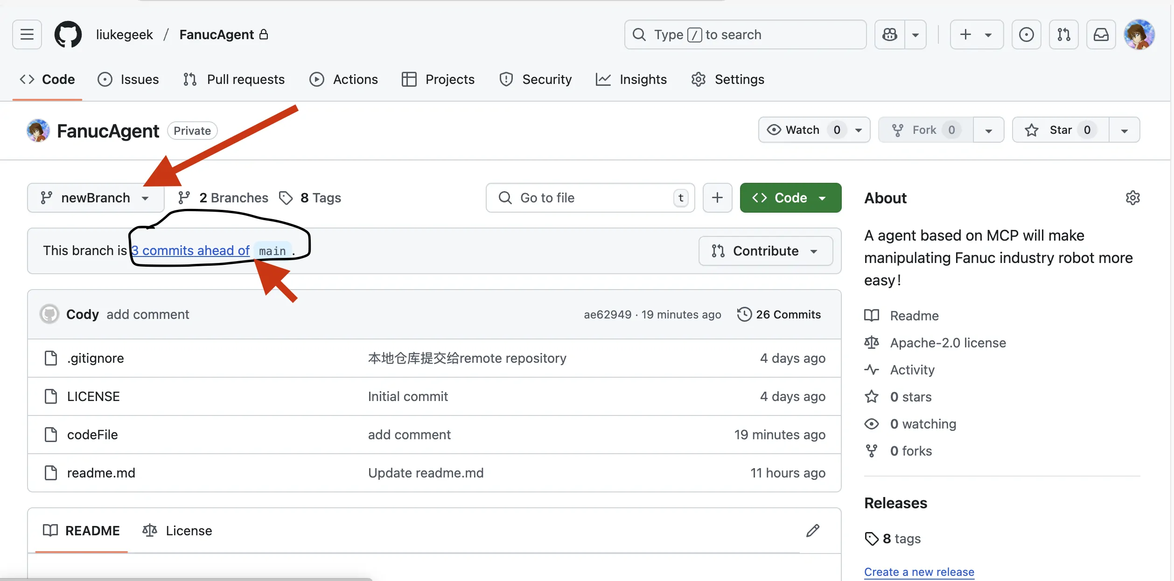The width and height of the screenshot is (1174, 581).
Task: Select the Code tab
Action: coord(47,79)
